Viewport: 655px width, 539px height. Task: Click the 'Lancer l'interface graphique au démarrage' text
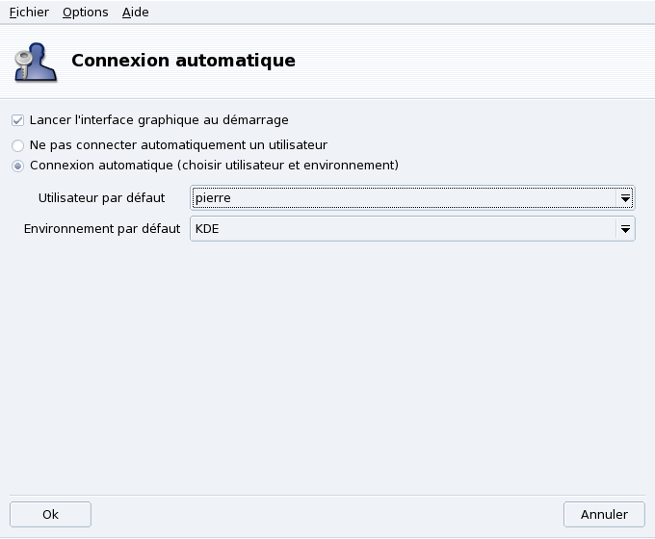click(159, 120)
